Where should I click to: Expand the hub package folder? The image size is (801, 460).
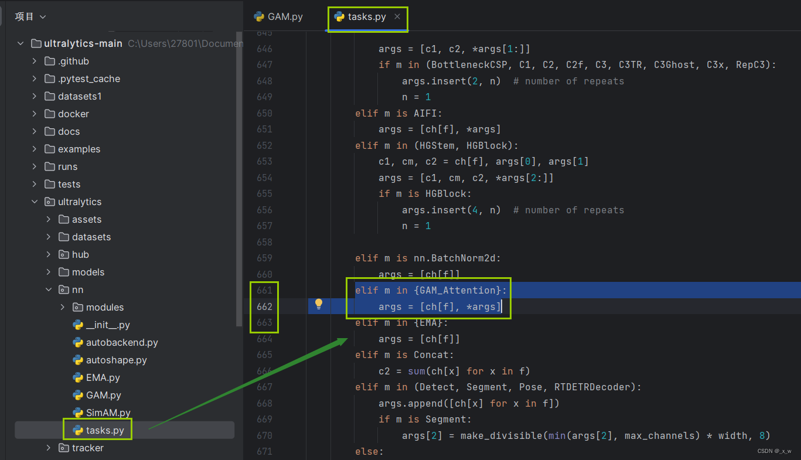(x=49, y=254)
